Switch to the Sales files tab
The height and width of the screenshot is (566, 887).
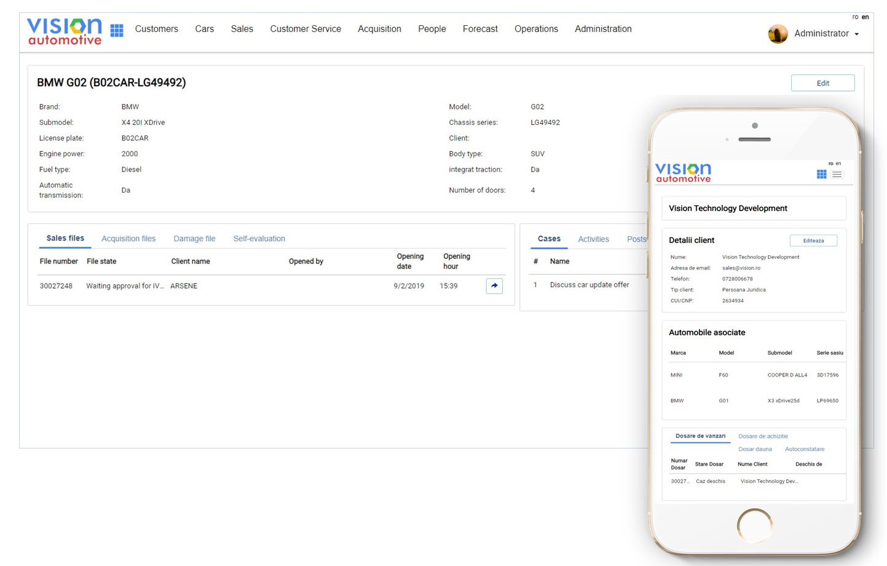click(x=65, y=239)
